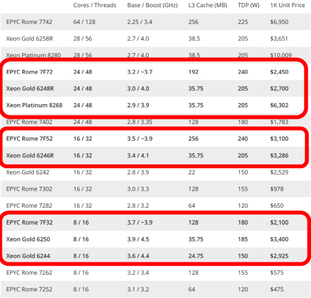This screenshot has width=311, height=298.
Task: Click the '3.5 / ~3.9' clock cell
Action: 140,138
